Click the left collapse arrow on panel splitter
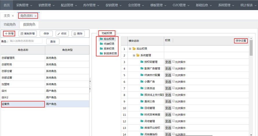This screenshot has height=136, width=258. pyautogui.click(x=90, y=81)
